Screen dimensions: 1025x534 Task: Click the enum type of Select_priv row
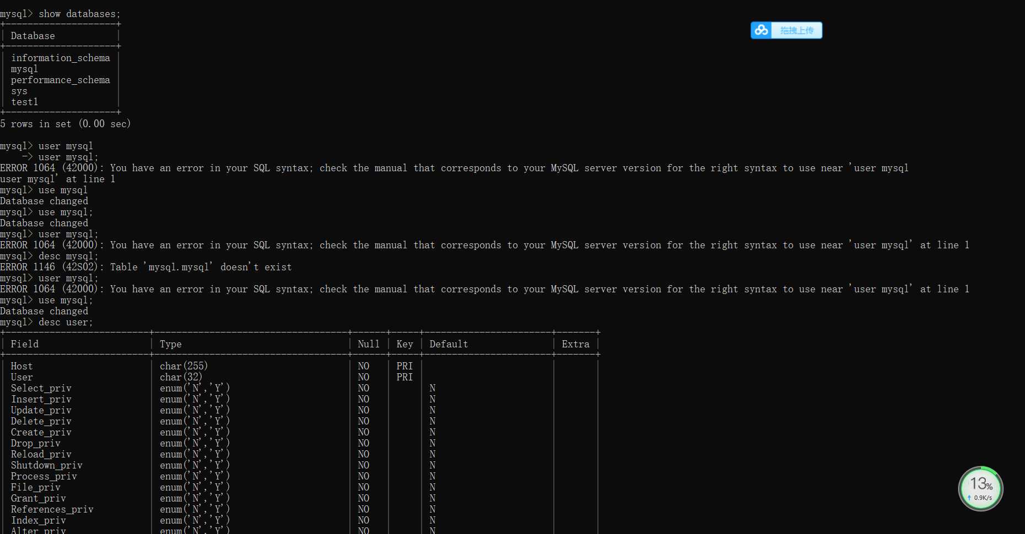tap(195, 388)
